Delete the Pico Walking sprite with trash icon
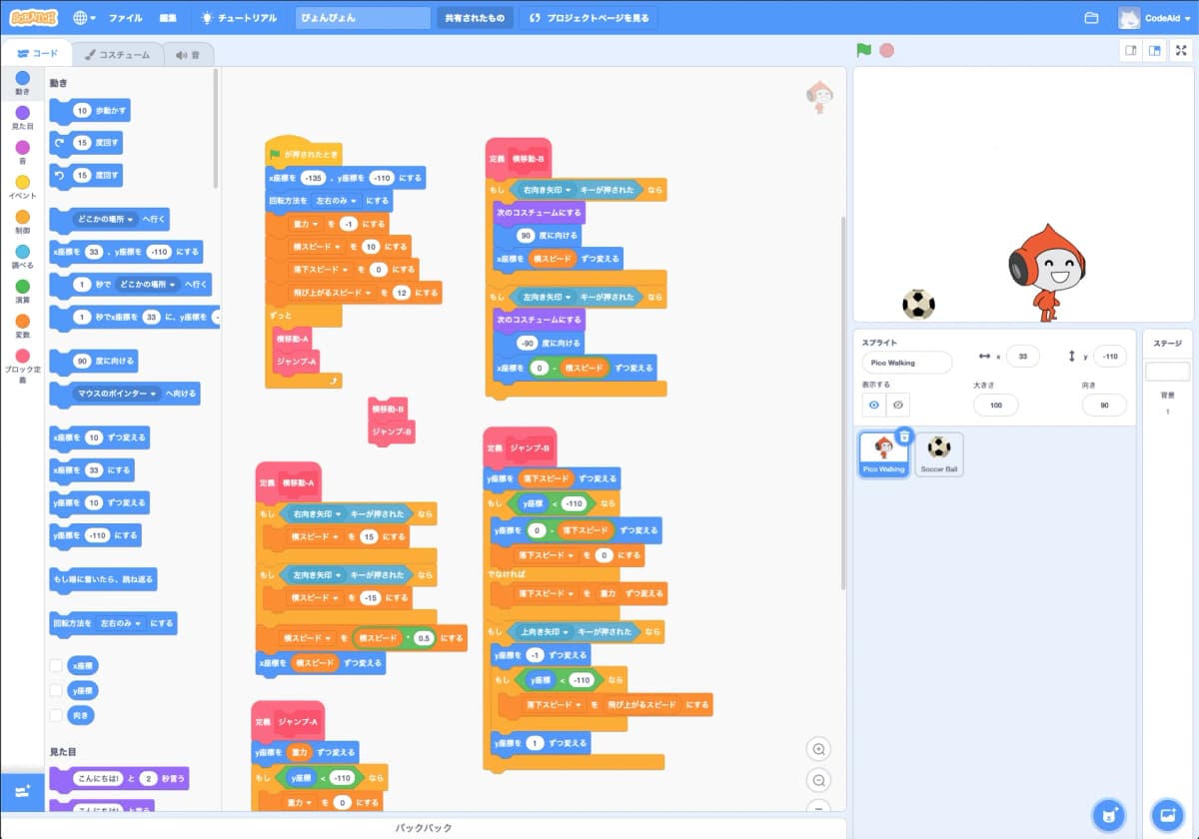1199x839 pixels. (904, 436)
